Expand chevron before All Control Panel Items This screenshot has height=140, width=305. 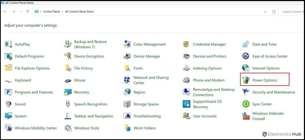63,12
